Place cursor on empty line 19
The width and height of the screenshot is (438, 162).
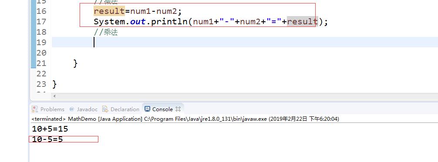click(245, 43)
